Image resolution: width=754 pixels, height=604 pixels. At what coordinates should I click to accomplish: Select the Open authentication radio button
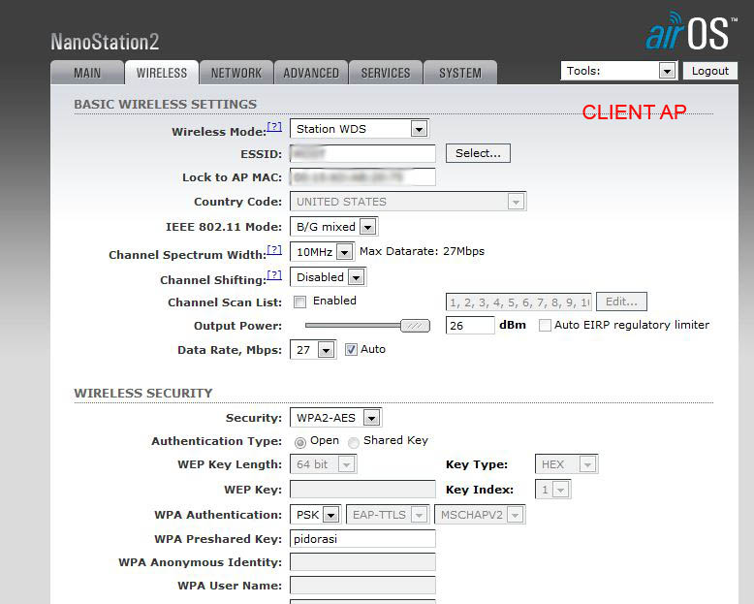pos(300,442)
